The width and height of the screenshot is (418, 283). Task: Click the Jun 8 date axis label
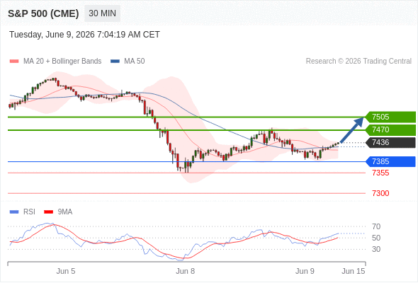click(x=186, y=271)
